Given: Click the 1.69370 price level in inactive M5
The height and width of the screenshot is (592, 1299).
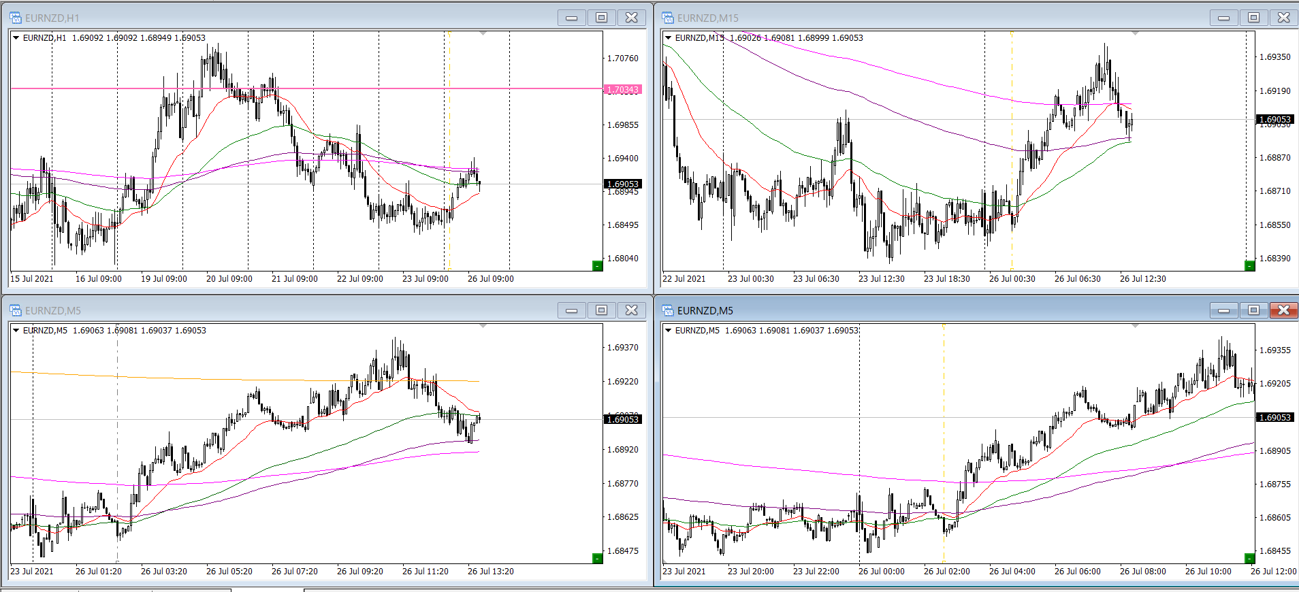Looking at the screenshot, I should coord(623,348).
